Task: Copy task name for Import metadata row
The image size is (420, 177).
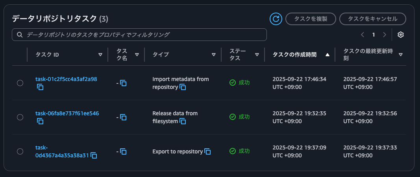Action: coord(123,83)
